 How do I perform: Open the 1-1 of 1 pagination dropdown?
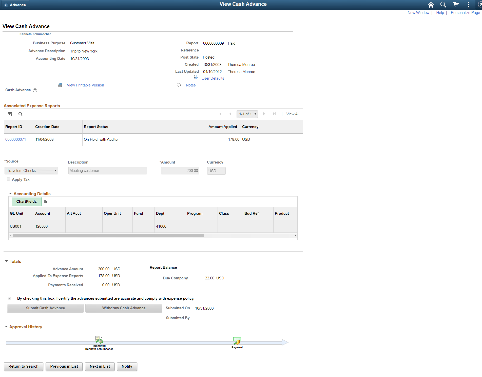(x=247, y=114)
